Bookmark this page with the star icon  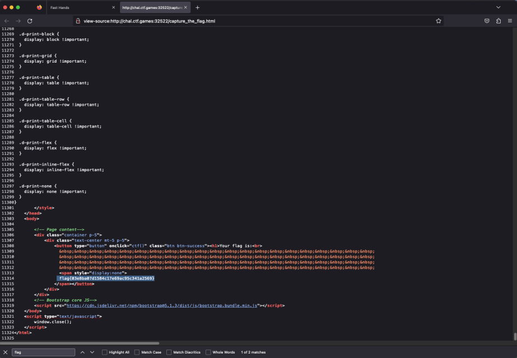[x=439, y=21]
